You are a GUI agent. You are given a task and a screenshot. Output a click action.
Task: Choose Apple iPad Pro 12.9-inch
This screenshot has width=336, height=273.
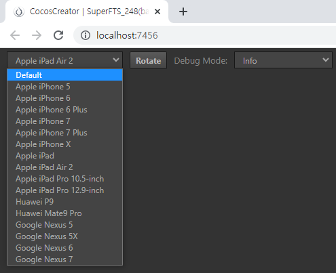65,190
